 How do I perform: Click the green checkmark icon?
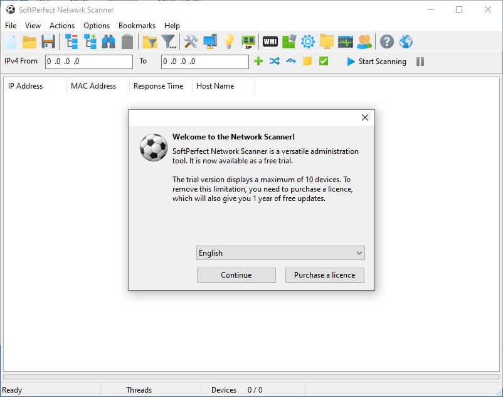pos(324,61)
